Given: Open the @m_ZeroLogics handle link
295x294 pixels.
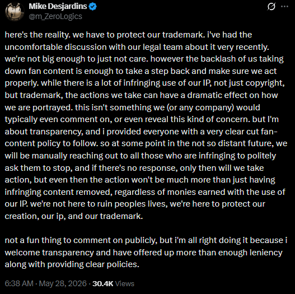Looking at the screenshot, I should (55, 16).
